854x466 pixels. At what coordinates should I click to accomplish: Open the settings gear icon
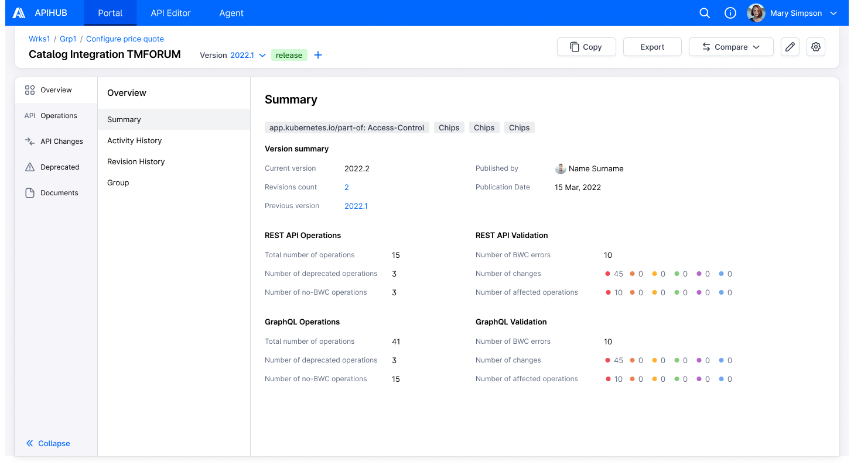[816, 47]
